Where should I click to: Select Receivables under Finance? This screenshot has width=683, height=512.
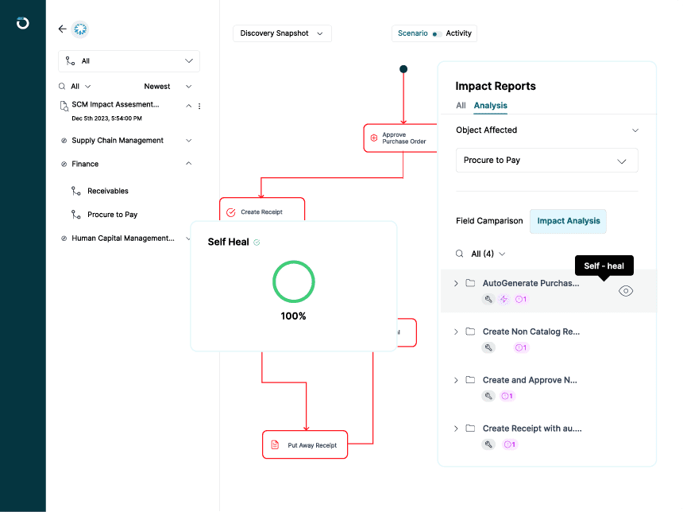[x=107, y=191]
